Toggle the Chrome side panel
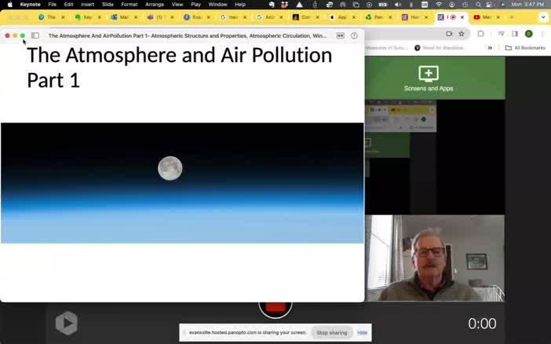Screen dimensions: 551x344 [514, 34]
